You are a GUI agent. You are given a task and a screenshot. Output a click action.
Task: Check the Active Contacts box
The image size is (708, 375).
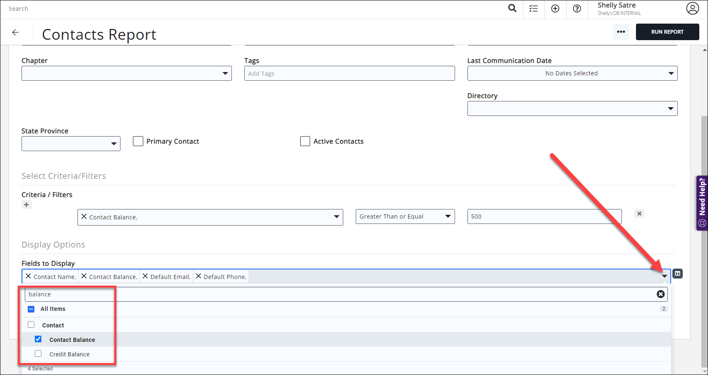[305, 141]
